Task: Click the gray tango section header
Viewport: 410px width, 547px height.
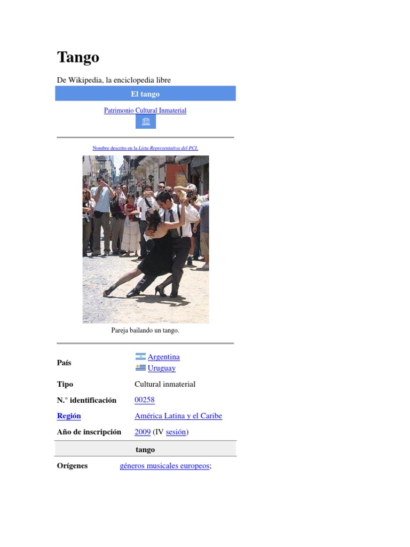Action: click(x=145, y=449)
